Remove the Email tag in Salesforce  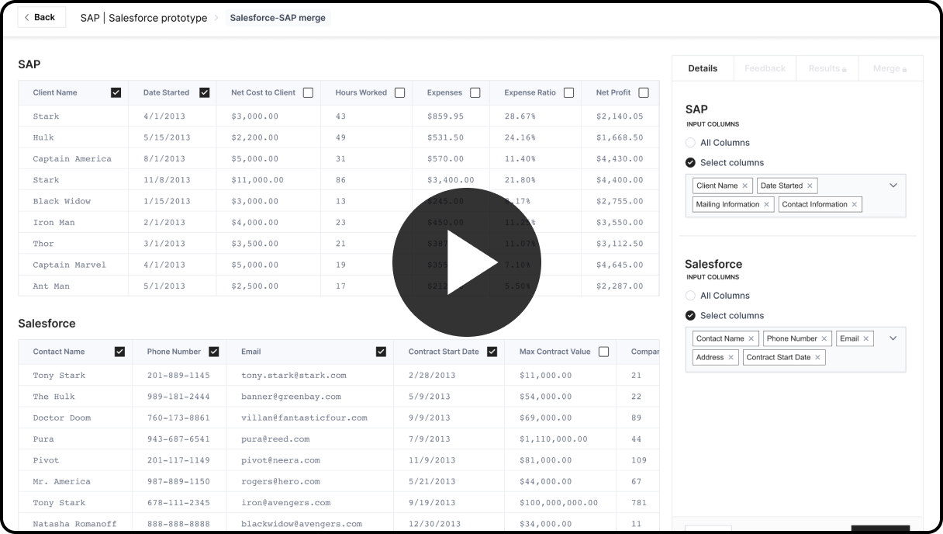pos(866,339)
